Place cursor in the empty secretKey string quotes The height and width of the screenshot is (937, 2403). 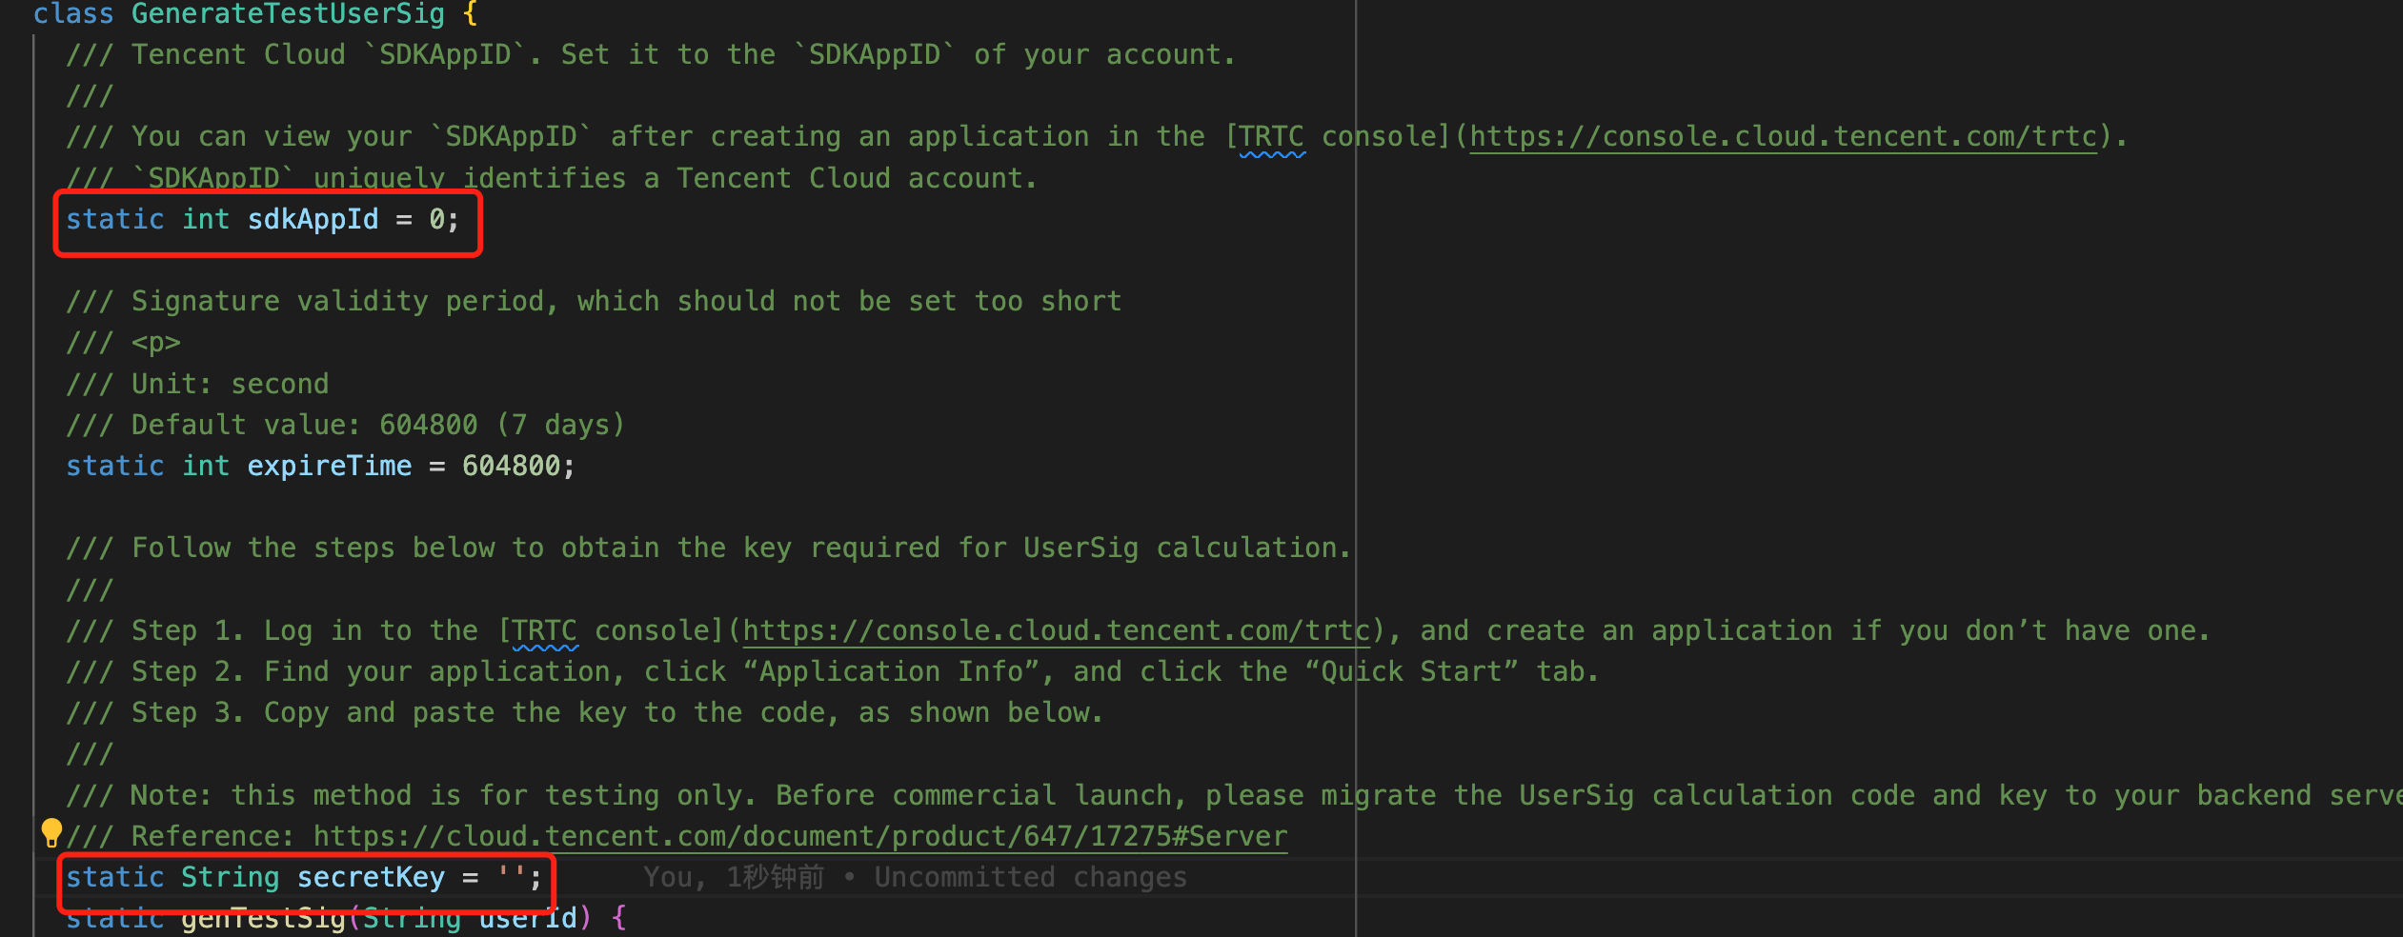pos(512,878)
